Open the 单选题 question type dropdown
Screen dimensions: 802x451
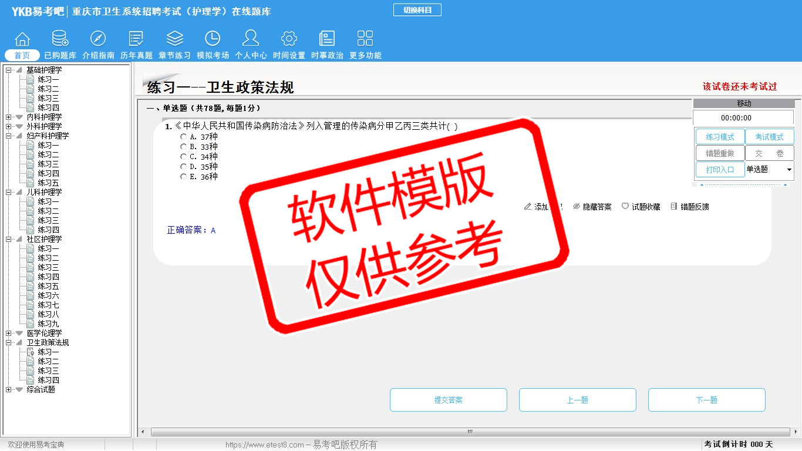coord(788,170)
